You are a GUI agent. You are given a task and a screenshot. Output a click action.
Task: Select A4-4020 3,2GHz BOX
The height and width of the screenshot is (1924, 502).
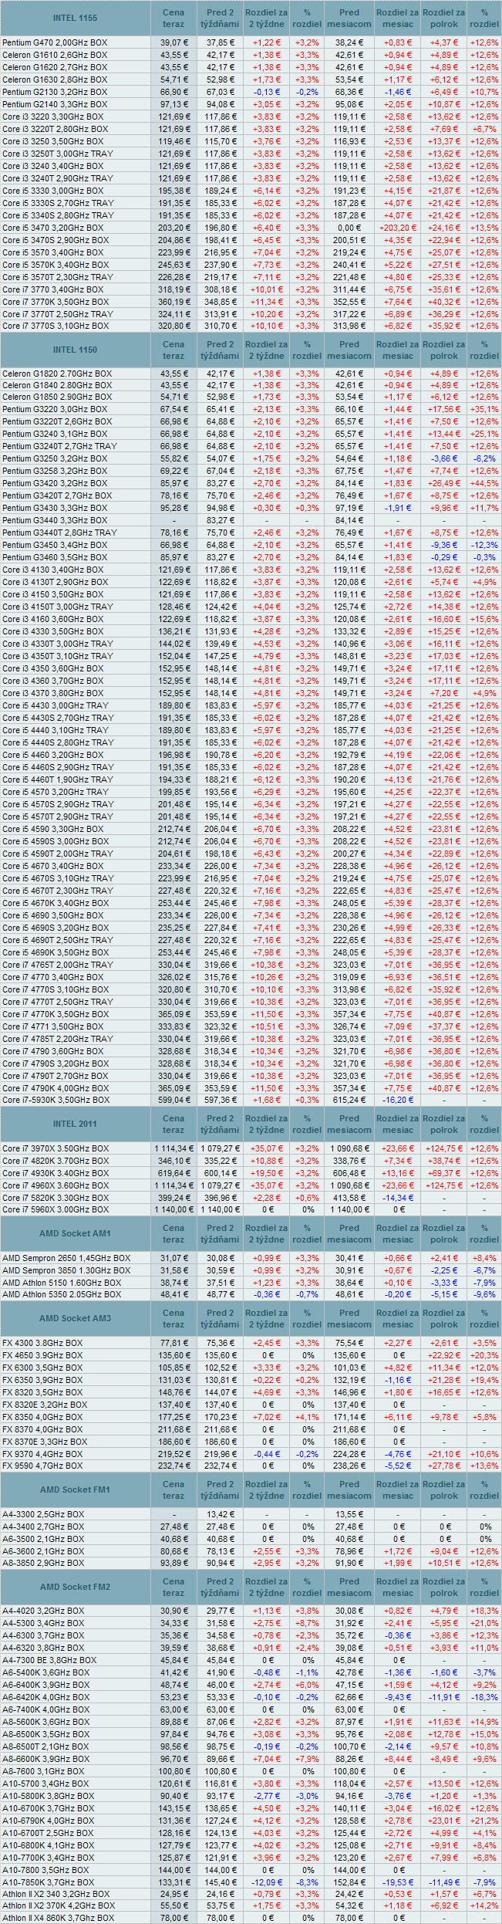[x=43, y=1611]
